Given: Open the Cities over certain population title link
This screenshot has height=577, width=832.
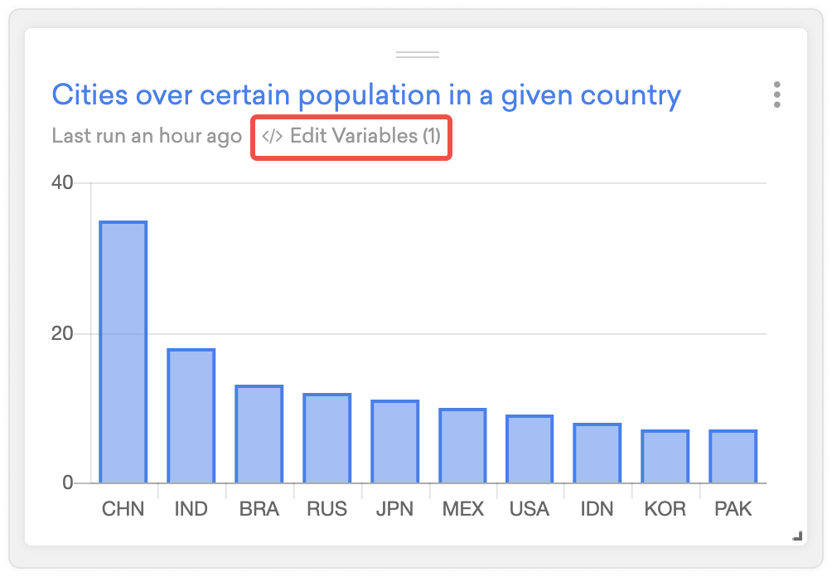Looking at the screenshot, I should point(366,95).
